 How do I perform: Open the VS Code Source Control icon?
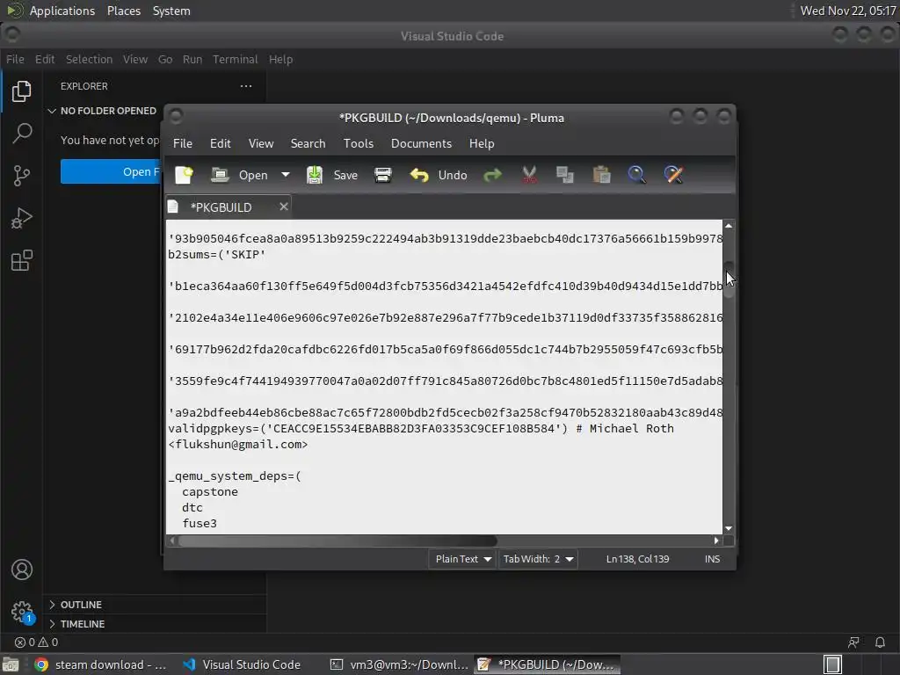21,176
